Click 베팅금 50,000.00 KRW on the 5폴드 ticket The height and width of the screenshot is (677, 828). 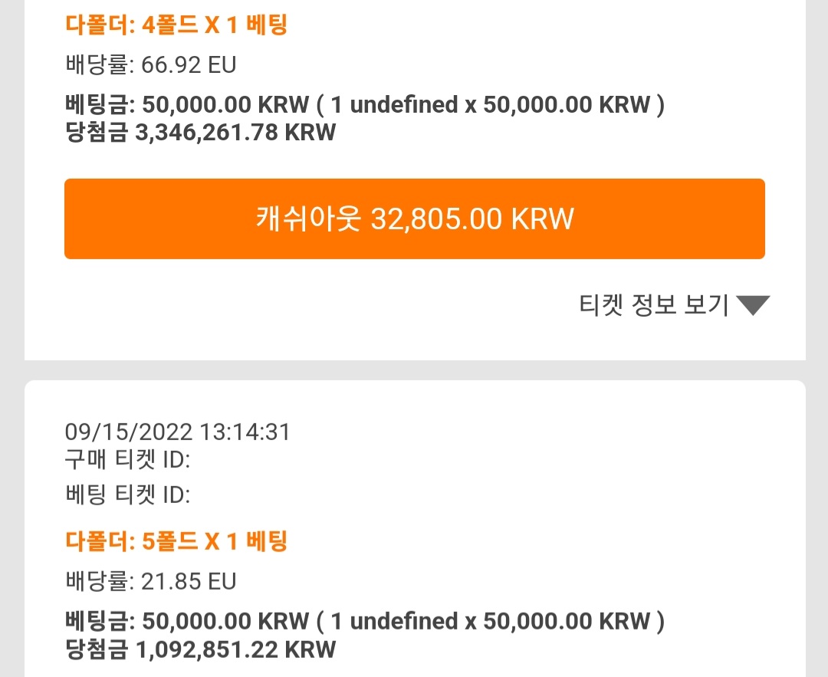pyautogui.click(x=187, y=622)
